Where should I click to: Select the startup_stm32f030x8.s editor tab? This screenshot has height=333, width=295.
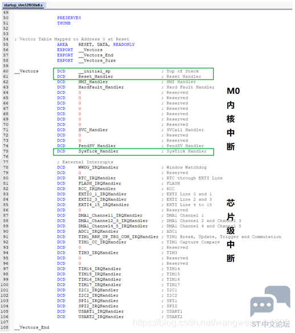tap(23, 5)
